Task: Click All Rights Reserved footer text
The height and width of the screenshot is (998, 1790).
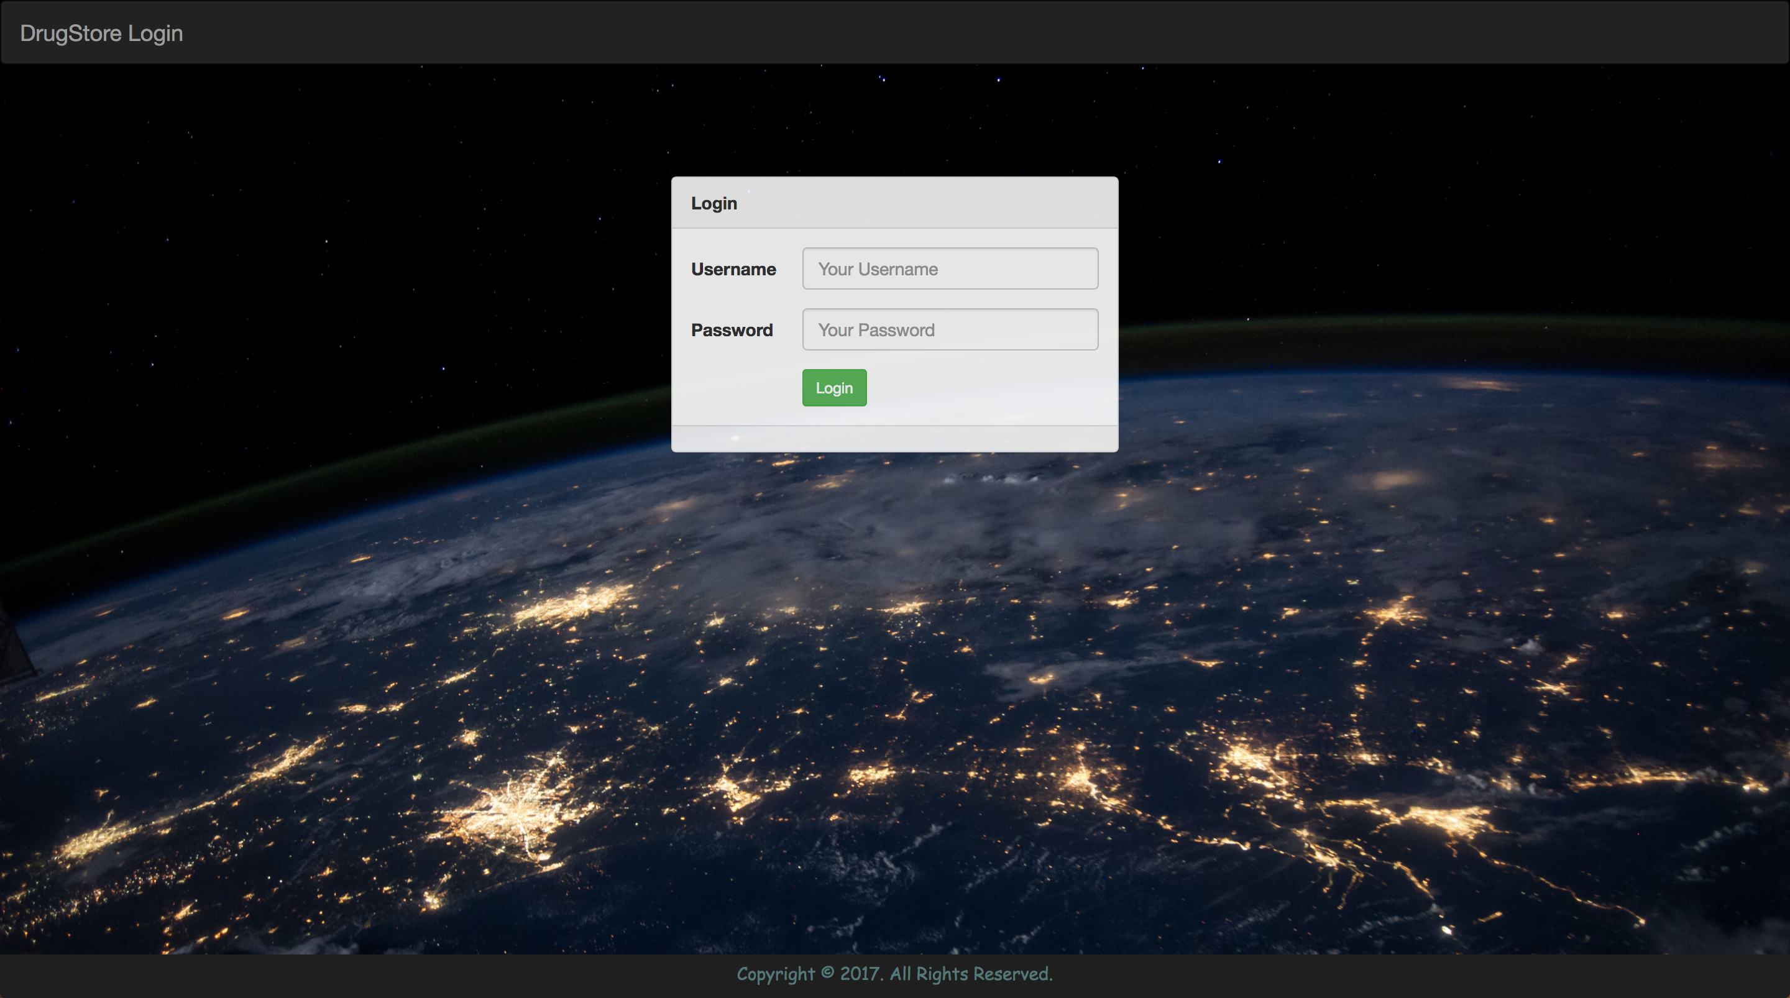Action: pyautogui.click(x=971, y=974)
